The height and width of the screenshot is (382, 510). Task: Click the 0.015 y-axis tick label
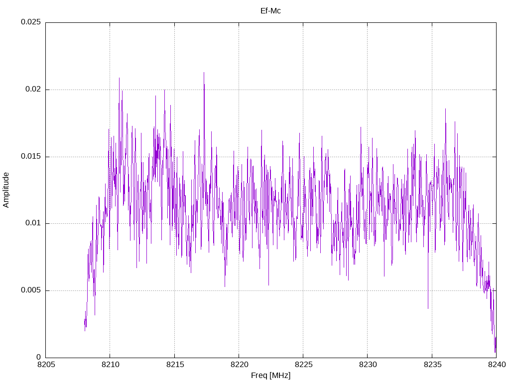[x=31, y=156]
